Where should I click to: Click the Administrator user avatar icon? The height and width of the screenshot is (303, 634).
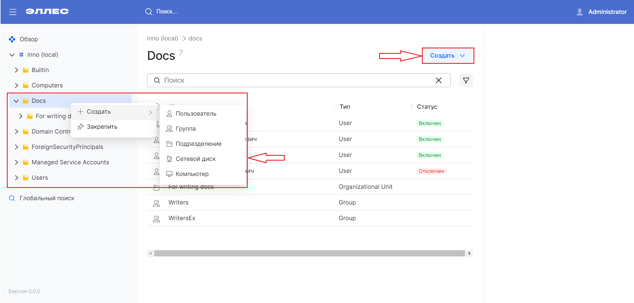coord(579,12)
